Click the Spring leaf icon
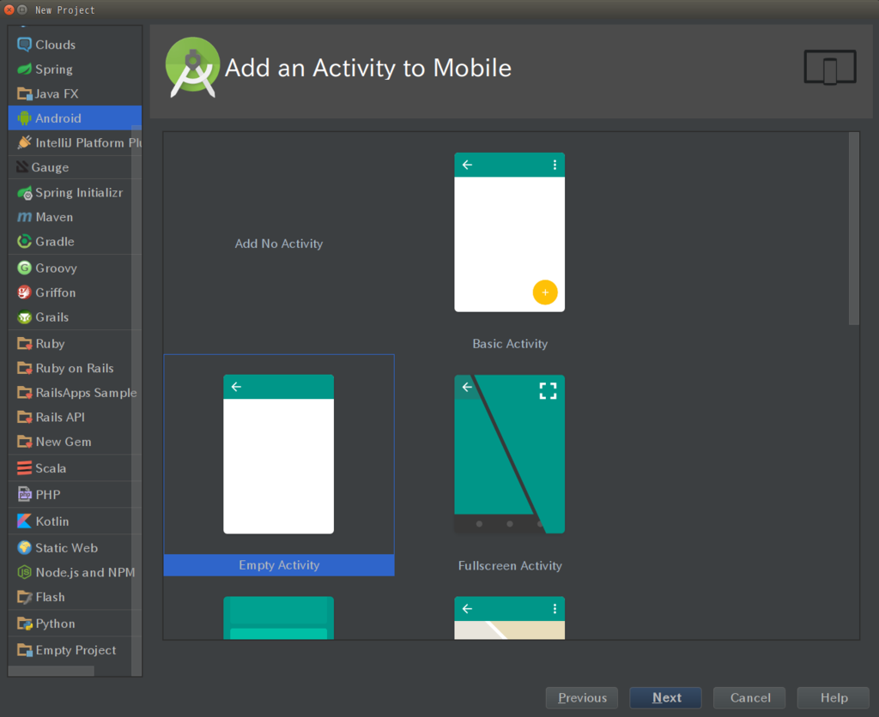879x717 pixels. 24,69
